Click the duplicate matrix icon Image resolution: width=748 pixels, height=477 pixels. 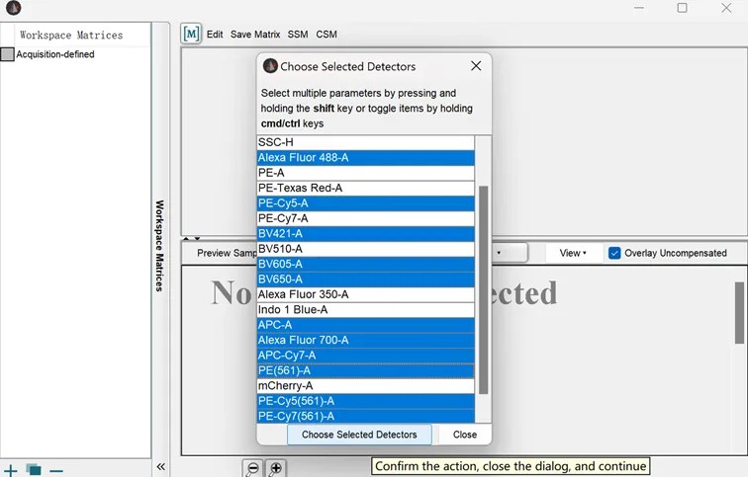(x=34, y=470)
